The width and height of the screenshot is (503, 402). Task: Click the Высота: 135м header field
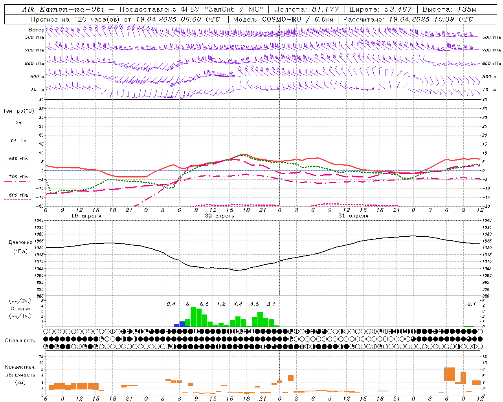(449, 9)
